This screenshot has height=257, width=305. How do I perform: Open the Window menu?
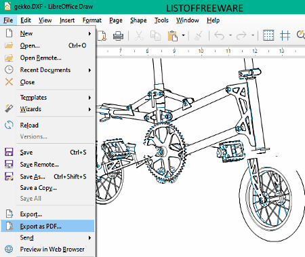tap(188, 20)
